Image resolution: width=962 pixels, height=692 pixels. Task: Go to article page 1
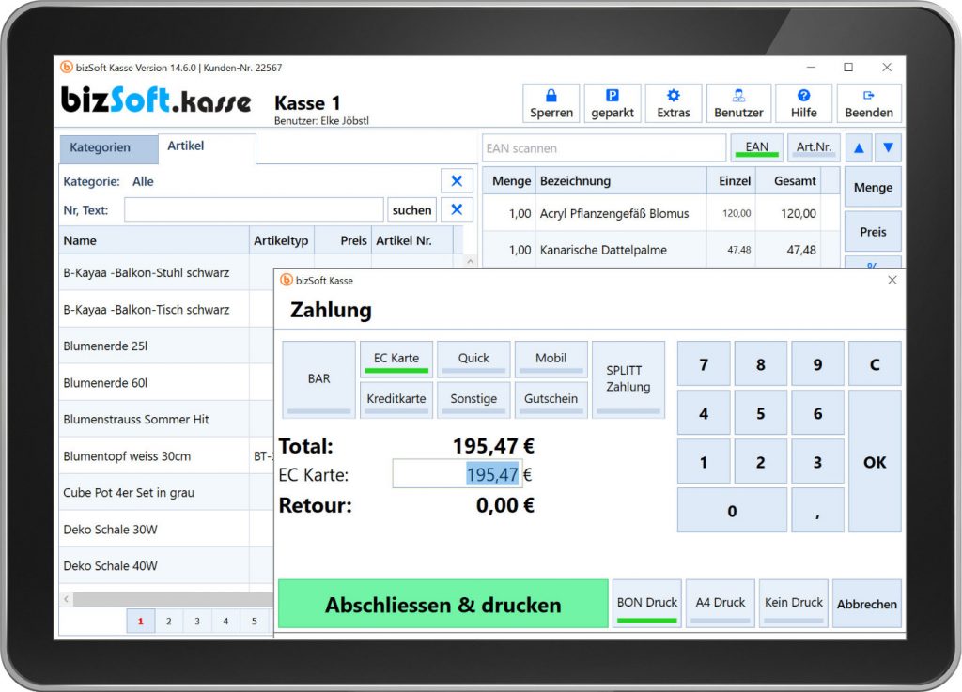point(141,621)
